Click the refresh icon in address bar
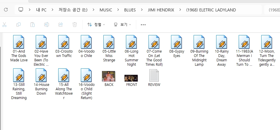The width and height of the screenshot is (280, 130). 6,10
